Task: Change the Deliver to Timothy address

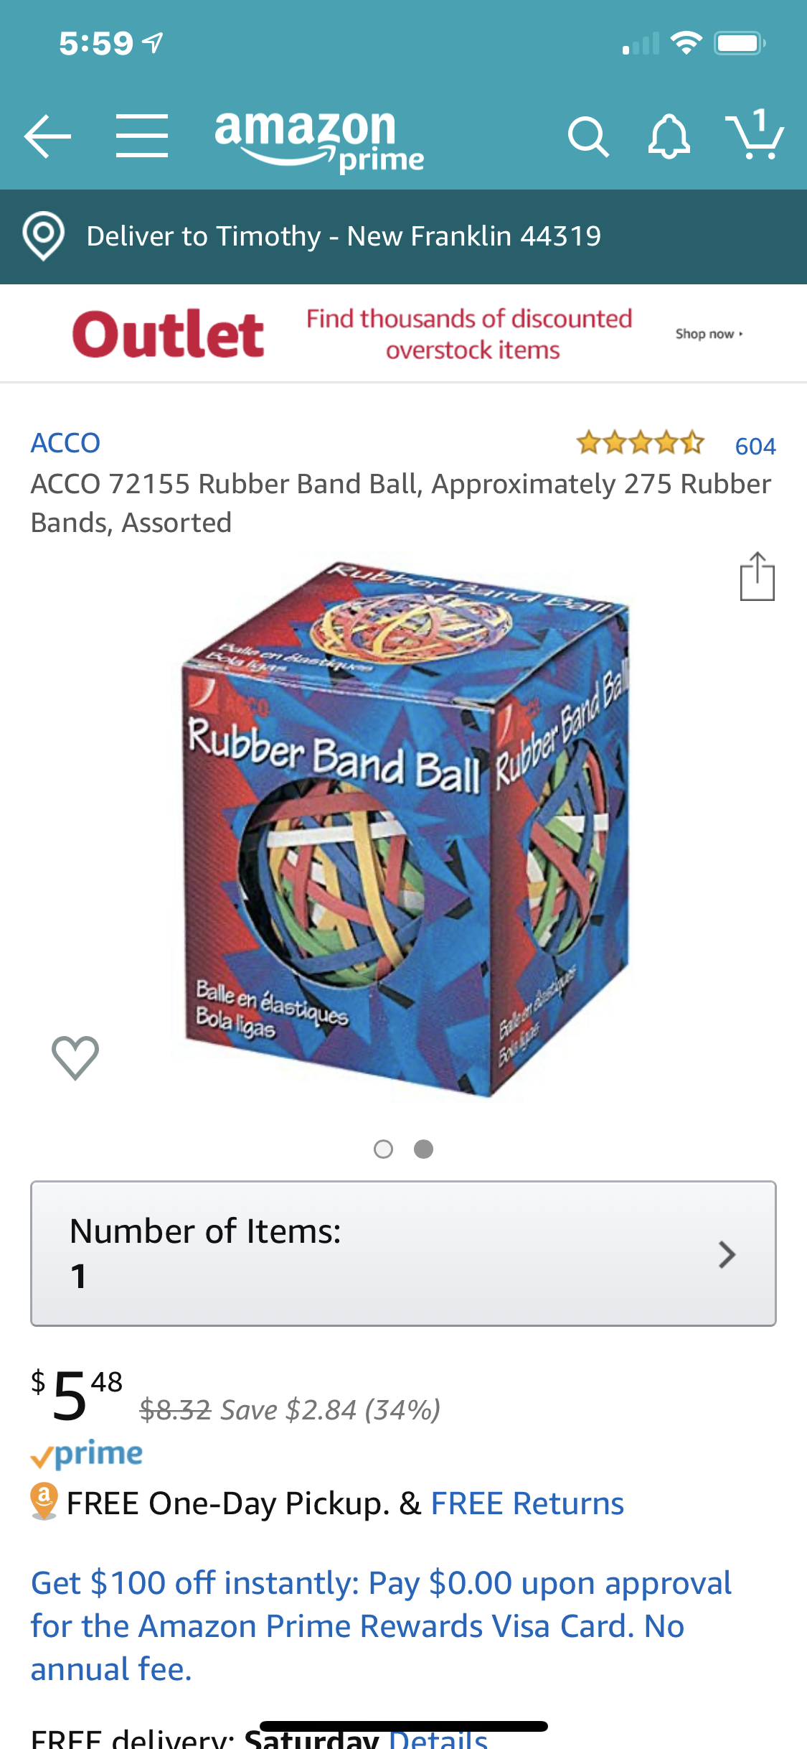Action: (344, 236)
